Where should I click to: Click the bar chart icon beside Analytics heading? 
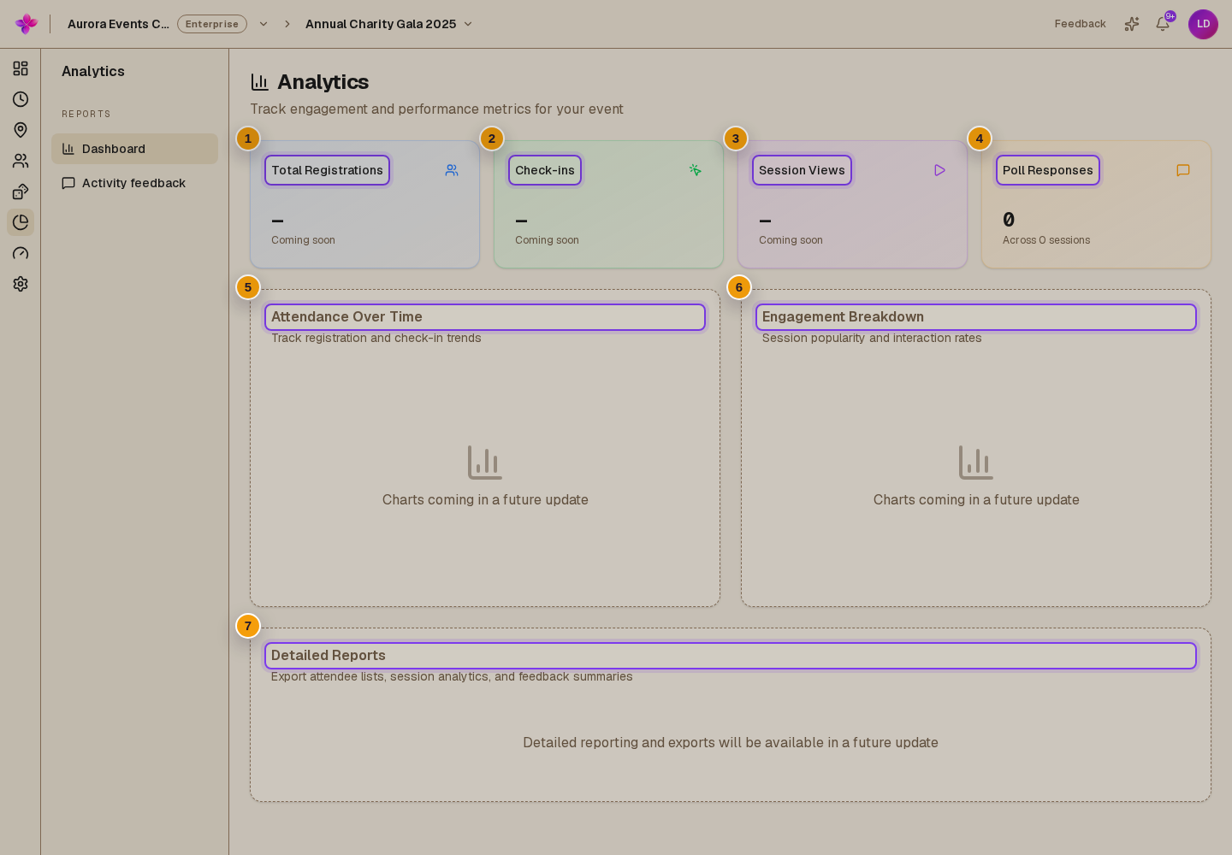click(x=259, y=82)
